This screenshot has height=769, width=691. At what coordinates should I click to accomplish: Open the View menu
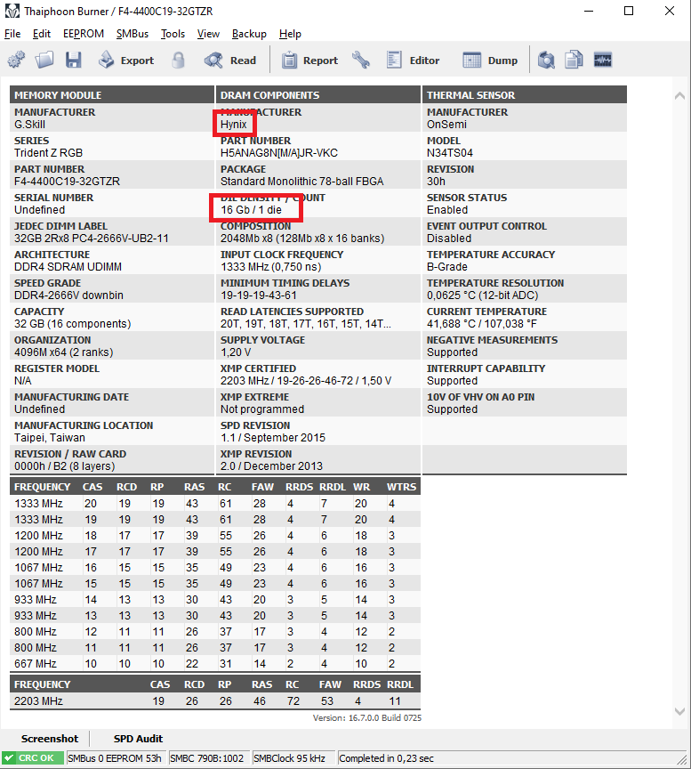tap(208, 34)
